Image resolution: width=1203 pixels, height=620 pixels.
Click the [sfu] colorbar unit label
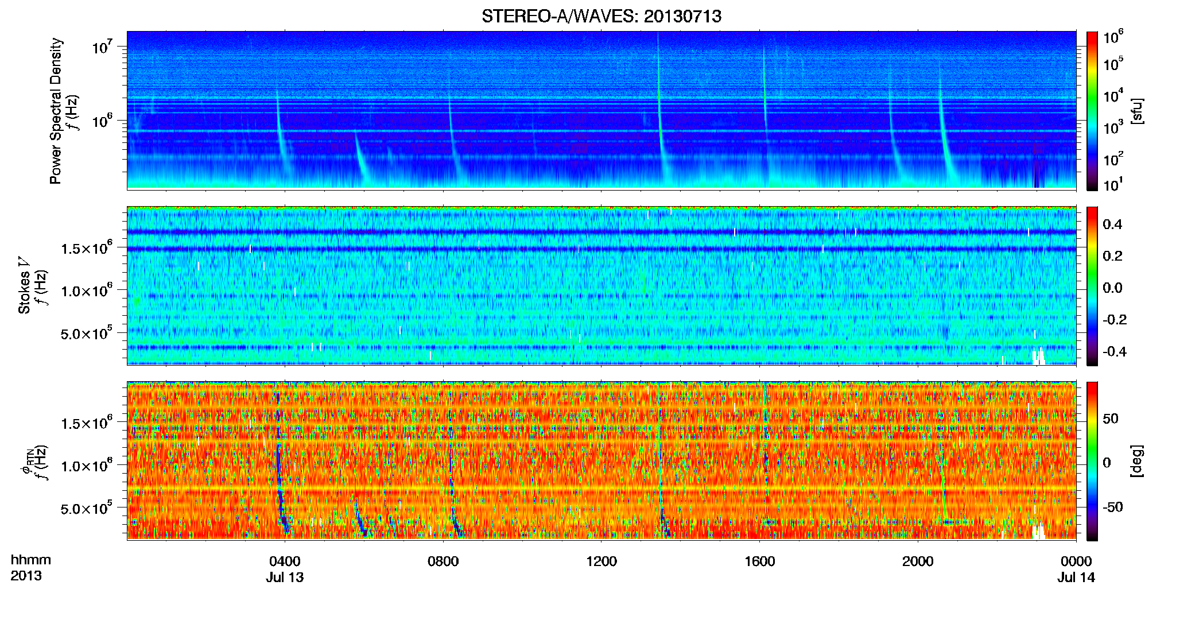[x=1136, y=111]
